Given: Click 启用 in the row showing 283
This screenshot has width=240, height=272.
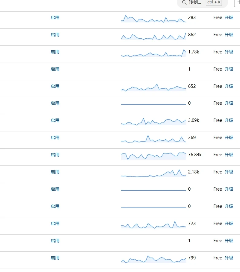Looking at the screenshot, I should 55,17.
